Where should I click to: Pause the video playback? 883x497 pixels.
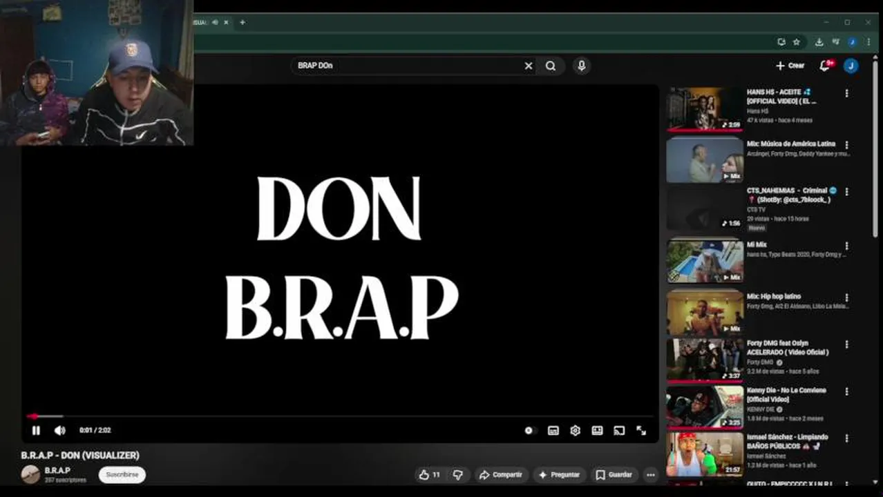36,431
